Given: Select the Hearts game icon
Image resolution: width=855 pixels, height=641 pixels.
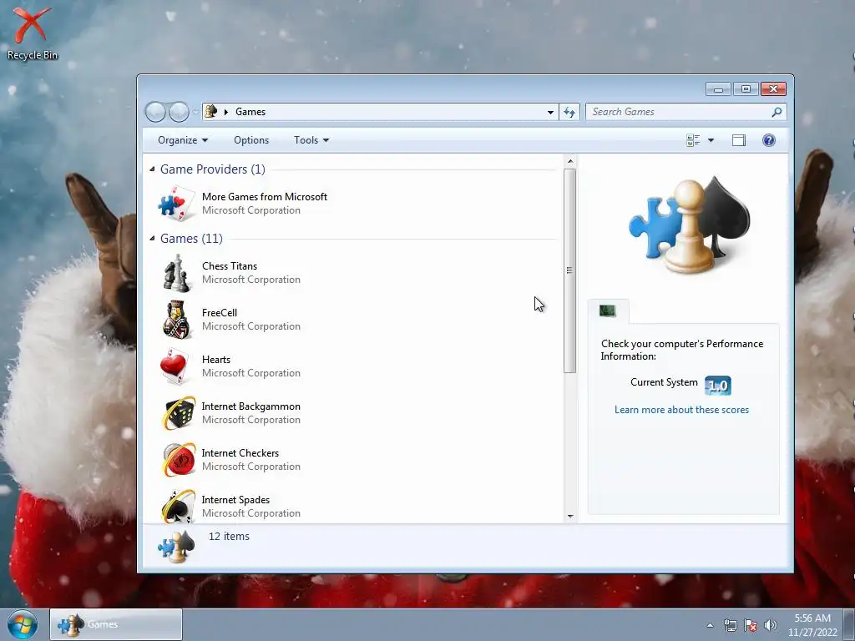Looking at the screenshot, I should [x=175, y=367].
